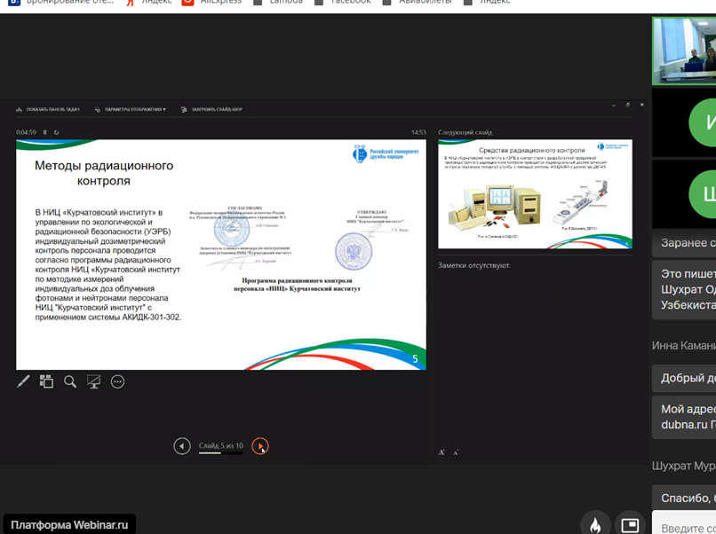
Task: Restart the presentation timer
Action: click(56, 132)
